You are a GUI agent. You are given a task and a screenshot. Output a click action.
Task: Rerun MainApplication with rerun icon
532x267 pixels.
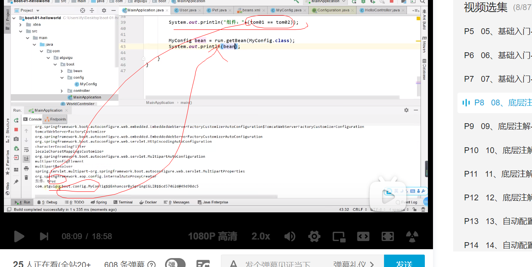[x=16, y=119]
